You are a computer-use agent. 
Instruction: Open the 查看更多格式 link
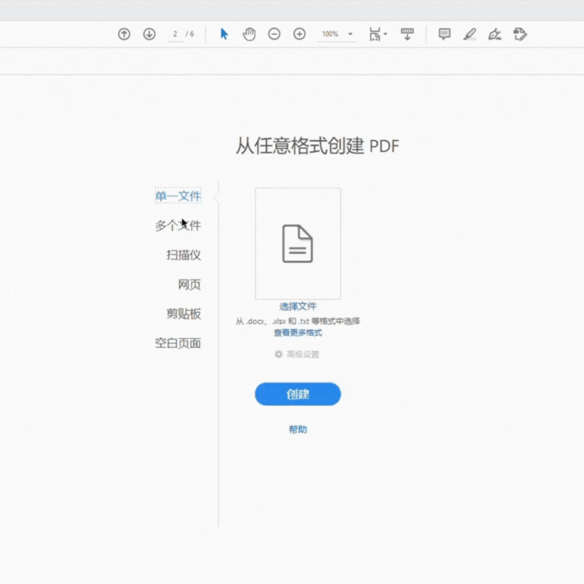297,332
